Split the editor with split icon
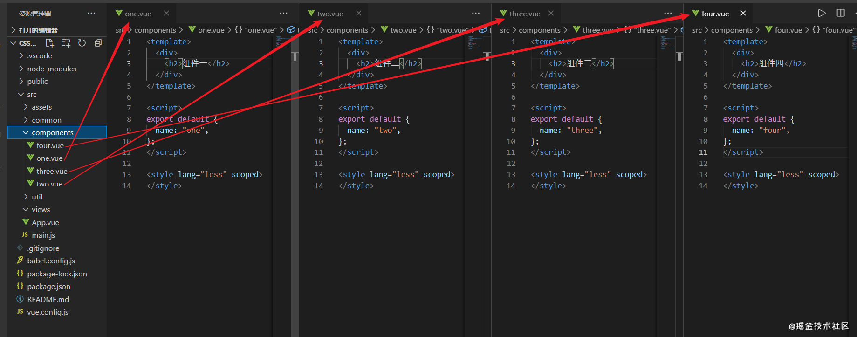The width and height of the screenshot is (857, 337). [x=841, y=13]
